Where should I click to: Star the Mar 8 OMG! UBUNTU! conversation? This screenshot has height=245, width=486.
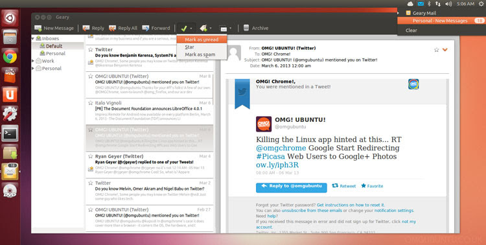(91, 76)
